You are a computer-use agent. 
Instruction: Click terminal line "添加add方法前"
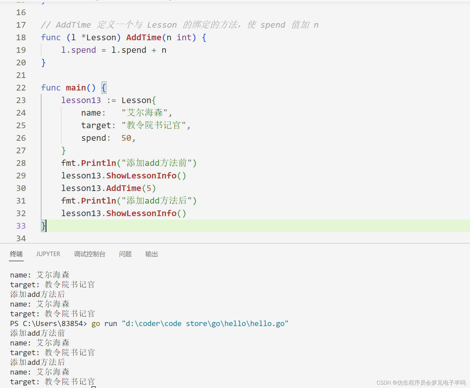tap(37, 333)
